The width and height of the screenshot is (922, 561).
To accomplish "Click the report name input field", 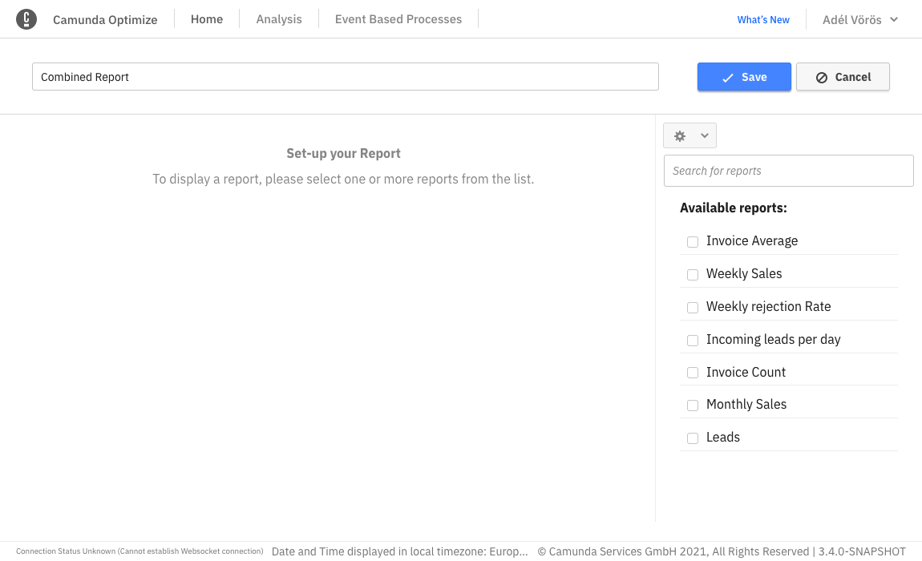I will coord(345,77).
